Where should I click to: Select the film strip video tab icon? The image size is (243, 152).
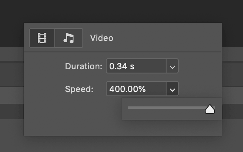tap(42, 38)
